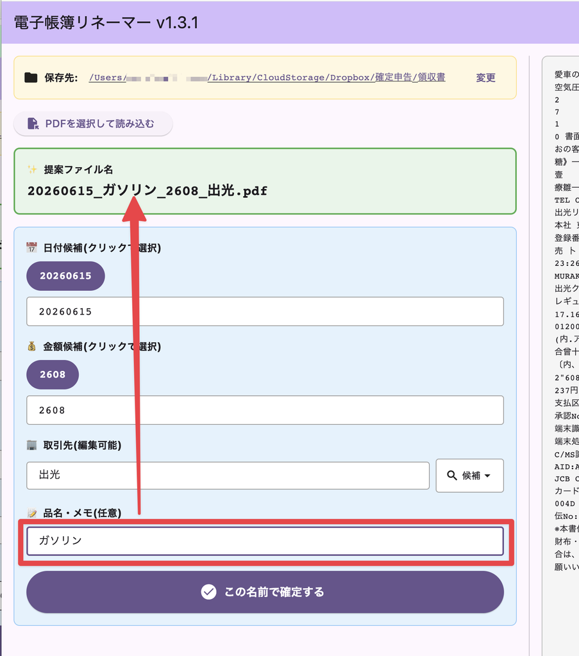Focus the date input field showing 20260615

265,311
